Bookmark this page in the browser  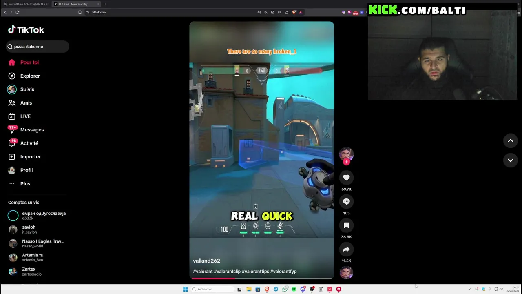coord(80,12)
